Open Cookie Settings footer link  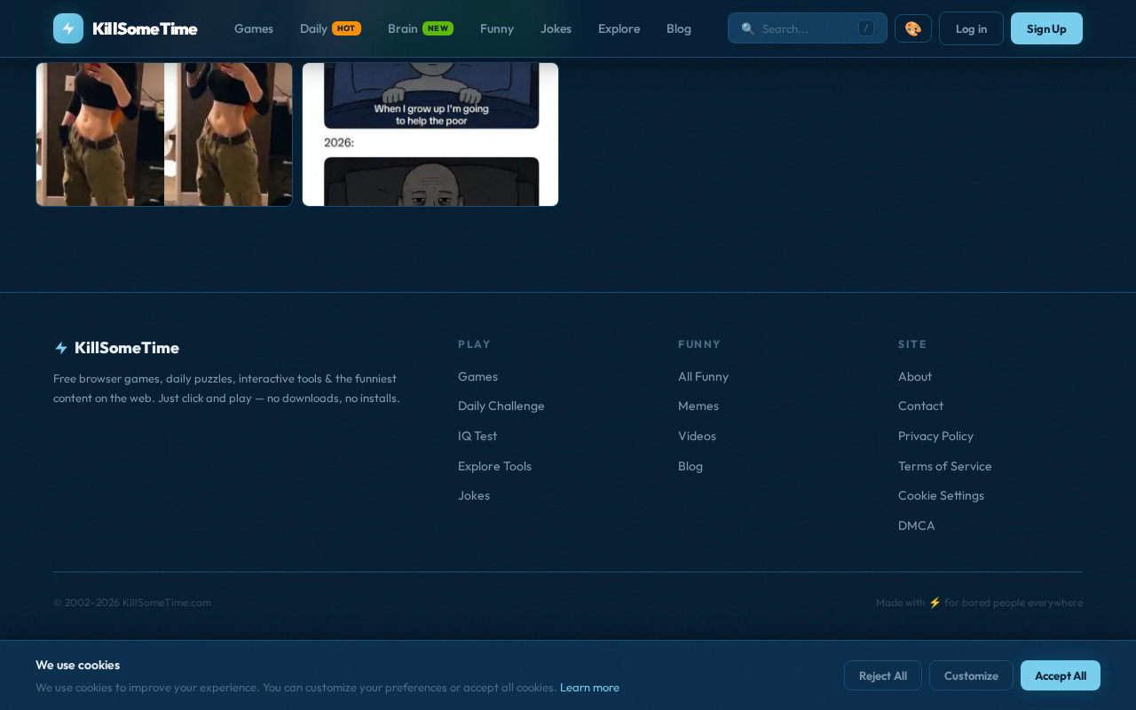click(x=941, y=495)
